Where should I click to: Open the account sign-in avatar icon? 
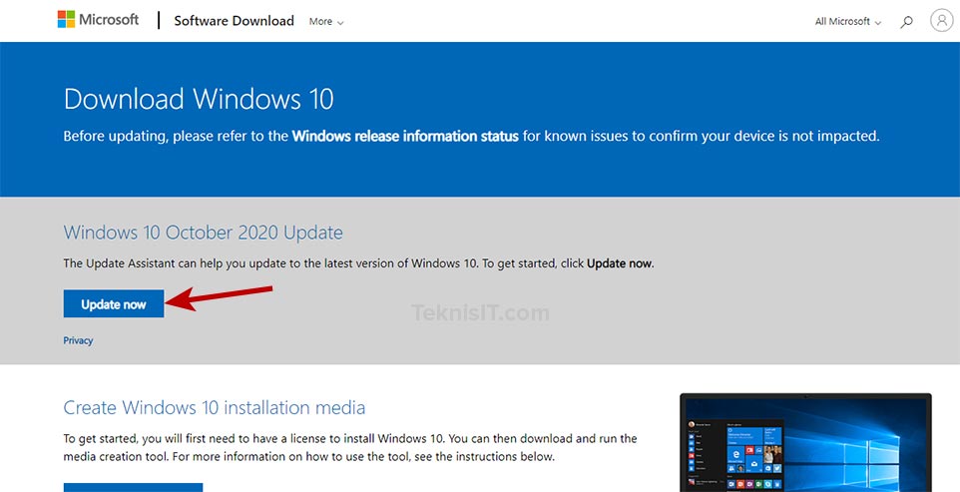pyautogui.click(x=941, y=20)
